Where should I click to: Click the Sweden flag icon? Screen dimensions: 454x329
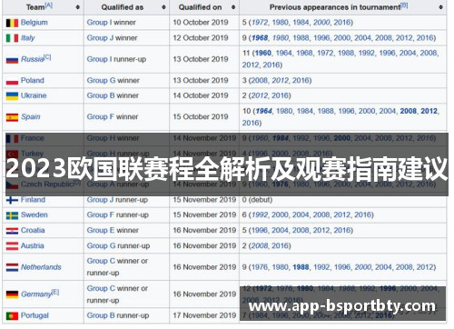pos(12,215)
